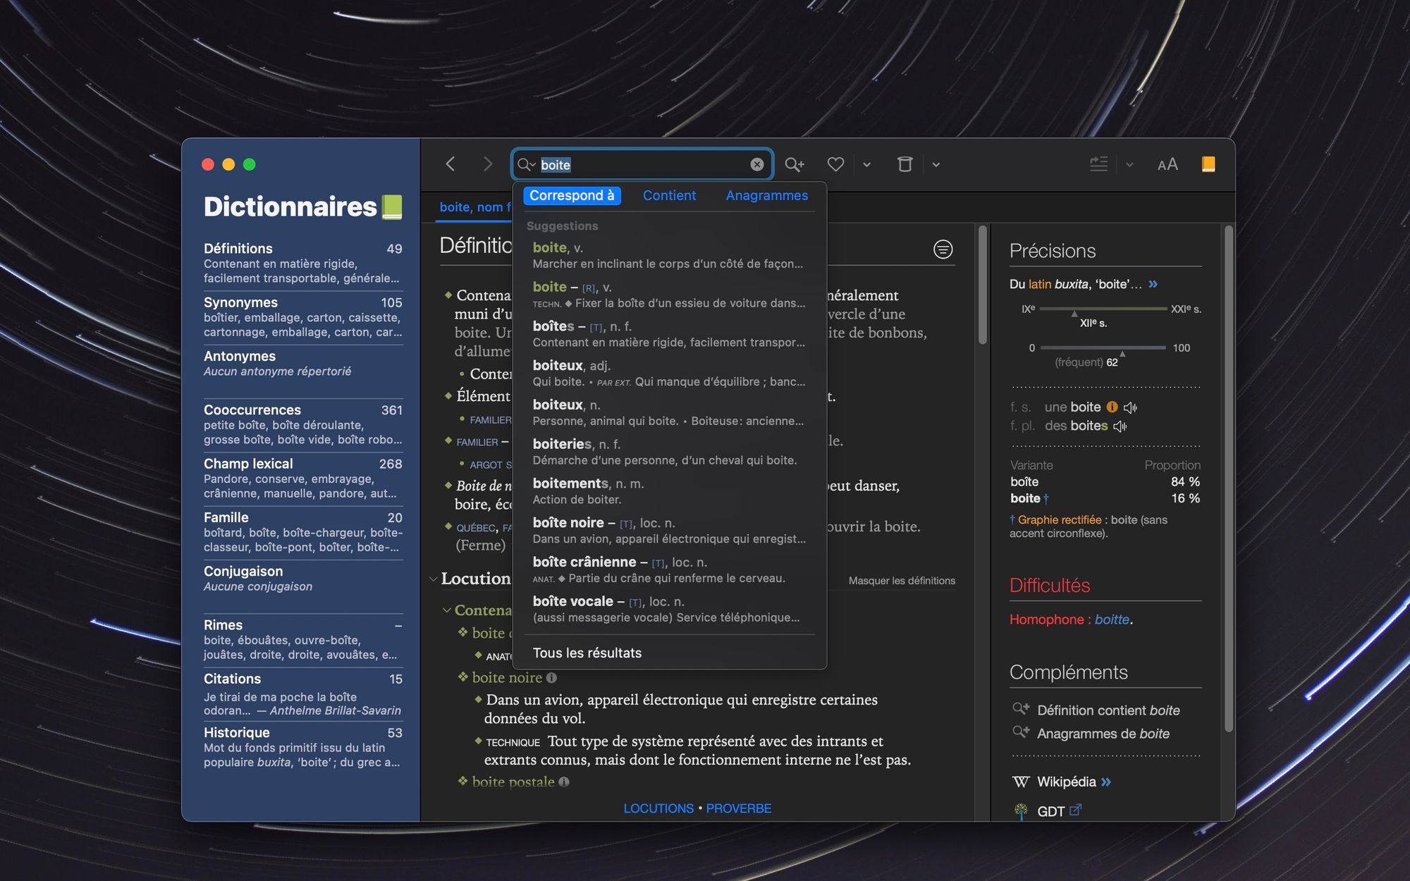Select the 'Correspond à' filter option
1410x881 pixels.
pyautogui.click(x=572, y=195)
